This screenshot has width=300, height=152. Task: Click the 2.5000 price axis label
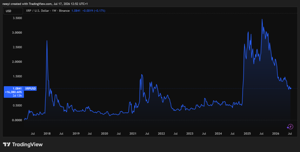tap(17, 47)
